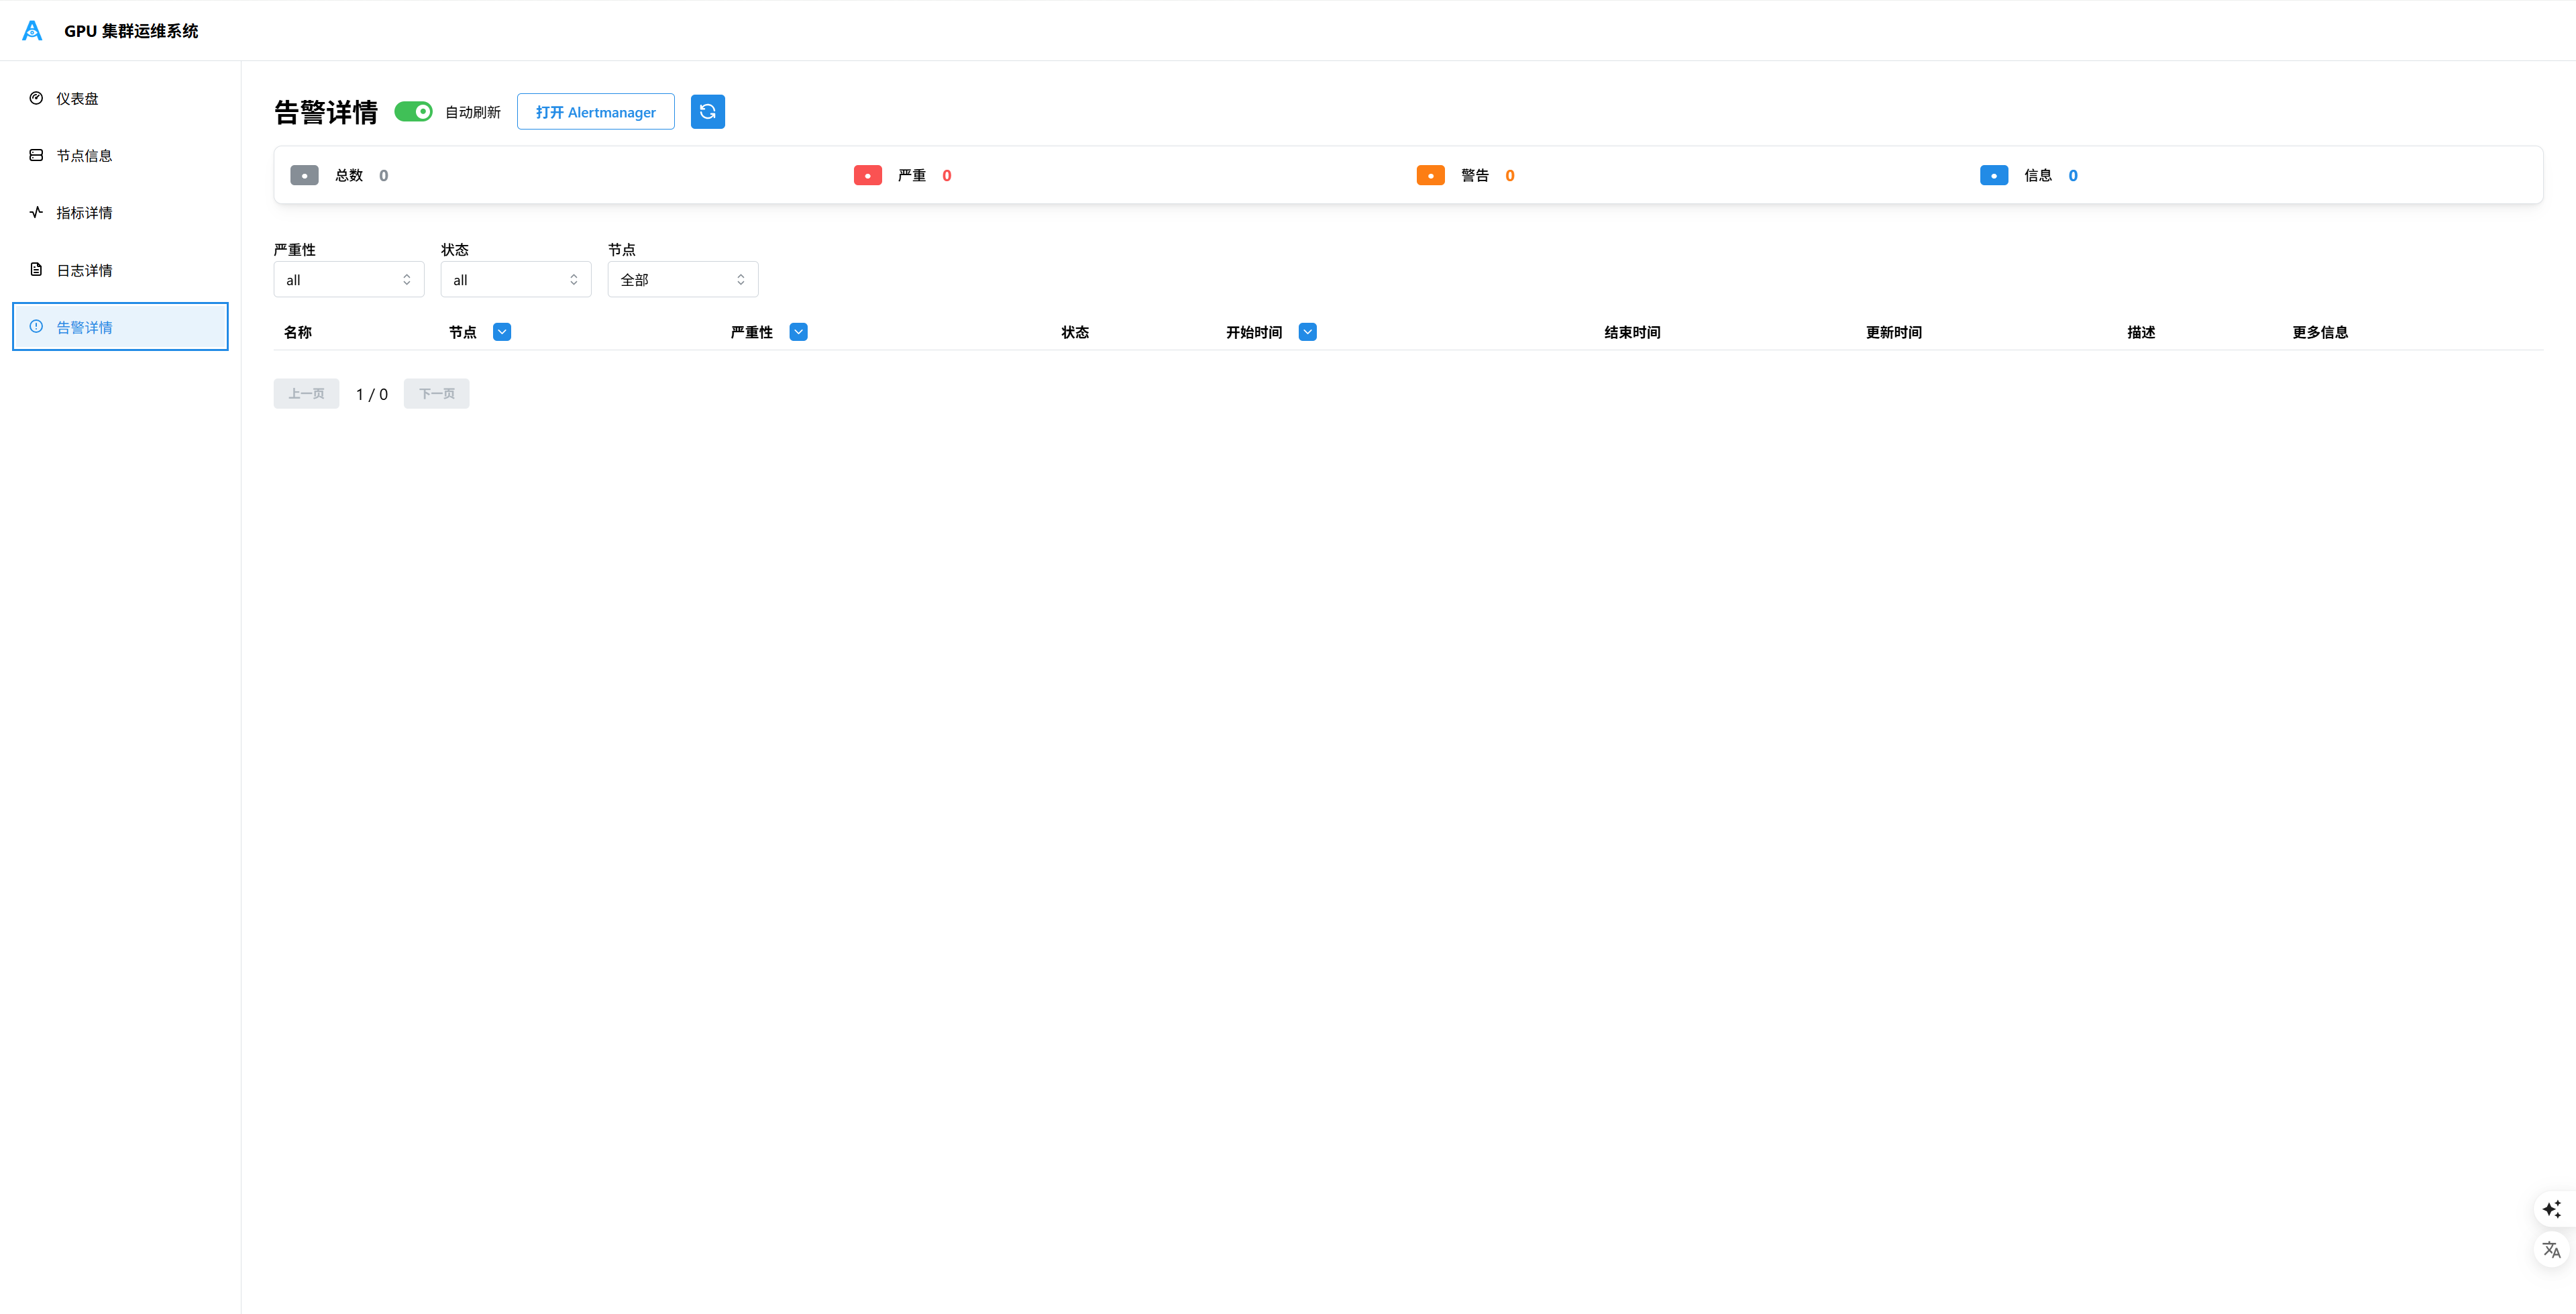Toggle the 自动刷新 auto-refresh switch
Viewport: 2576px width, 1314px height.
[x=413, y=111]
